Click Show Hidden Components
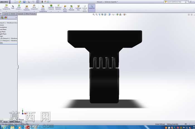 click(43, 9)
